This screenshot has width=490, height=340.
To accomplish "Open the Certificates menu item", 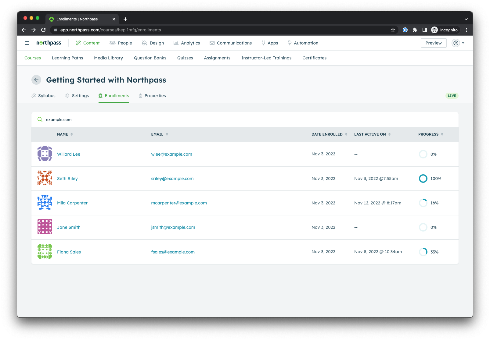I will point(314,58).
